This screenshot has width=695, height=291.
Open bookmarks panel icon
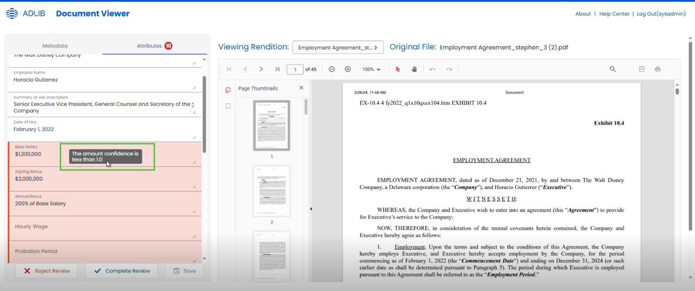228,106
